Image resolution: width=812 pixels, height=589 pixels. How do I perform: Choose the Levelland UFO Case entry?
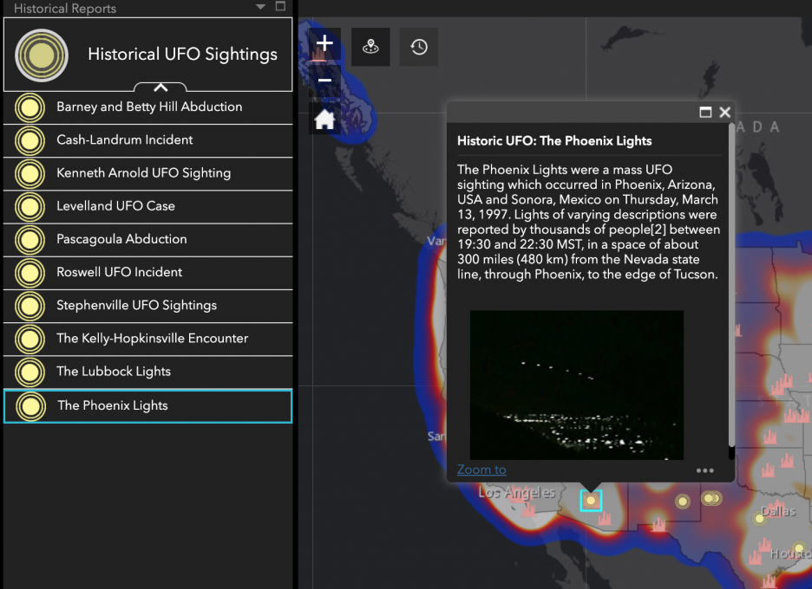(118, 207)
